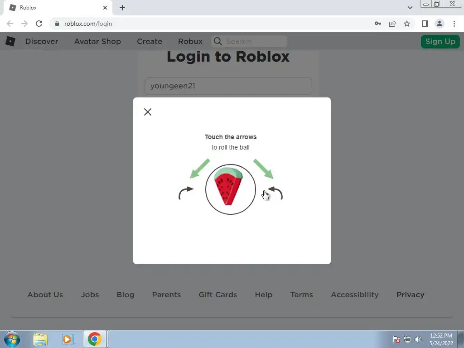
Task: Click the left curved rotate arrow
Action: 186,193
